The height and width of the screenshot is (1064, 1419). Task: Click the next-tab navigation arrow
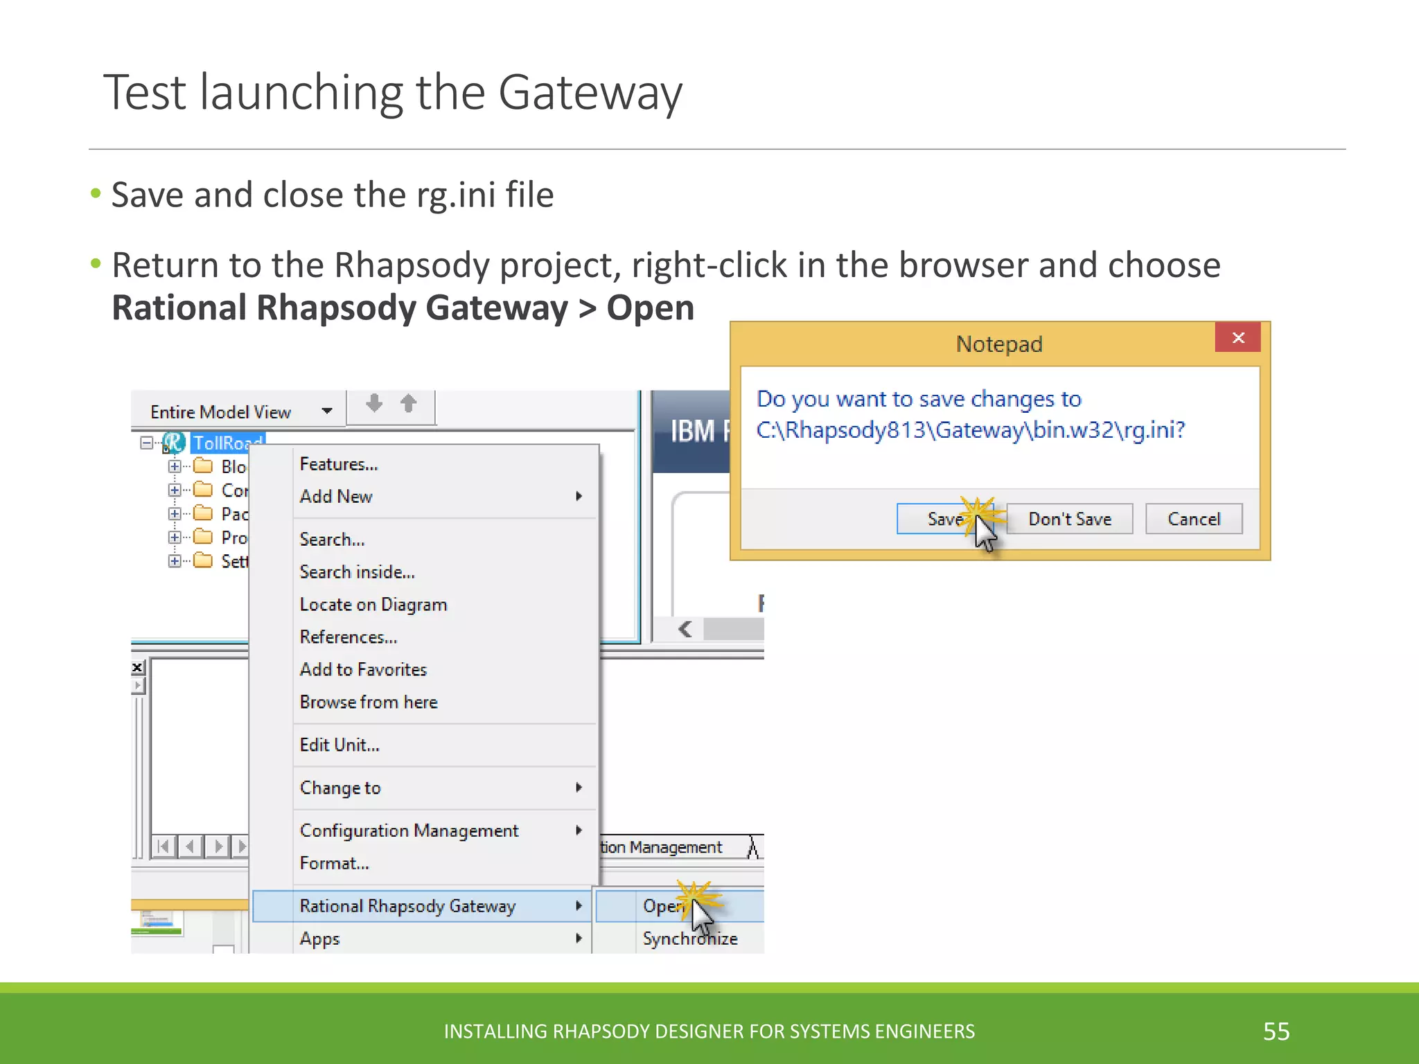[218, 846]
